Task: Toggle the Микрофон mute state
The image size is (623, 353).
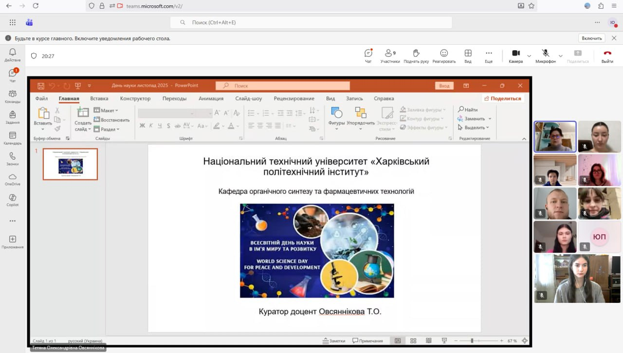Action: tap(546, 56)
